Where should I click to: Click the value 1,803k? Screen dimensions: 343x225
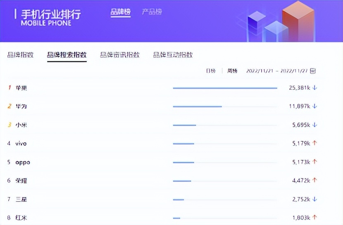301,218
